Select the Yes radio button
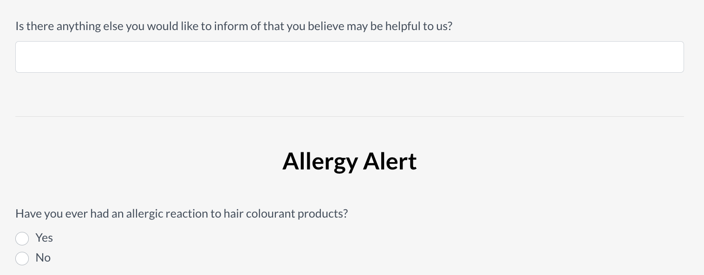Screen dimensions: 704x275 pyautogui.click(x=22, y=238)
